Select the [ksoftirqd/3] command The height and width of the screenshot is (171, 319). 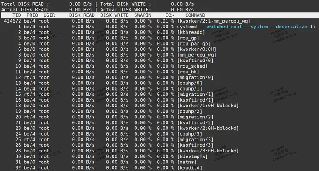point(195,145)
